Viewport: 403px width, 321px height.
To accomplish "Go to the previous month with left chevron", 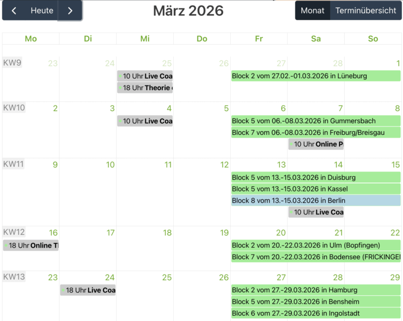I will [14, 10].
